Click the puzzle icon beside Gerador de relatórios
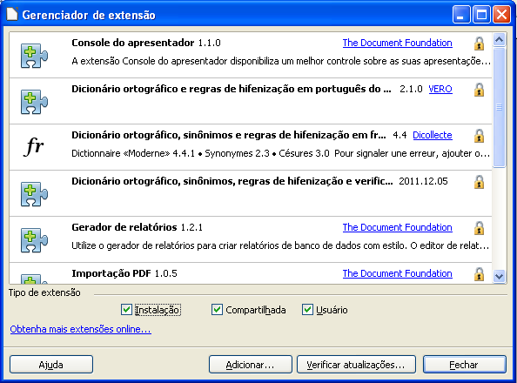The height and width of the screenshot is (383, 517). [34, 240]
